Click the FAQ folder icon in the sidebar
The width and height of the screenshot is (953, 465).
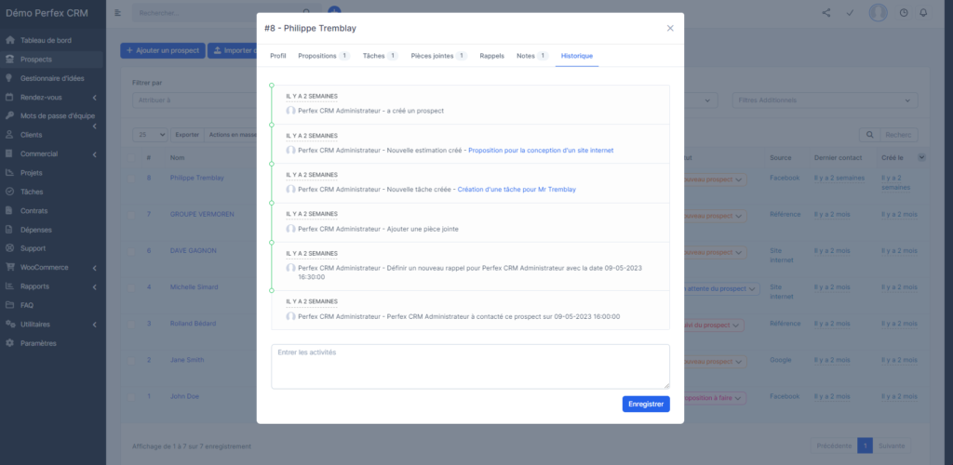(x=9, y=305)
